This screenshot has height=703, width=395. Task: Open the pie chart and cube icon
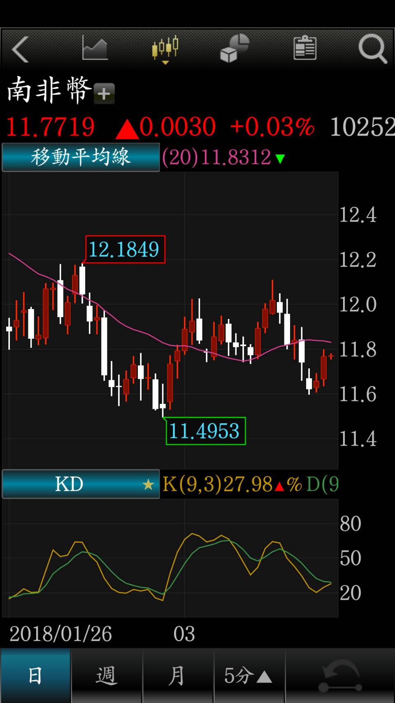[235, 49]
